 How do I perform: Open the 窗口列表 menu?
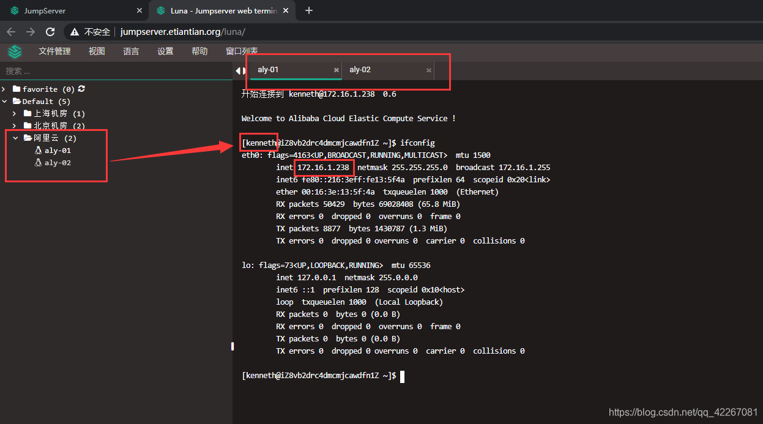242,51
